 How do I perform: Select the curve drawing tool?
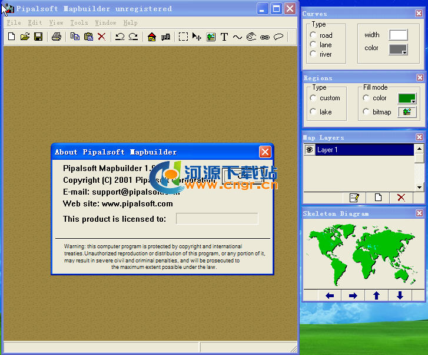[x=237, y=37]
